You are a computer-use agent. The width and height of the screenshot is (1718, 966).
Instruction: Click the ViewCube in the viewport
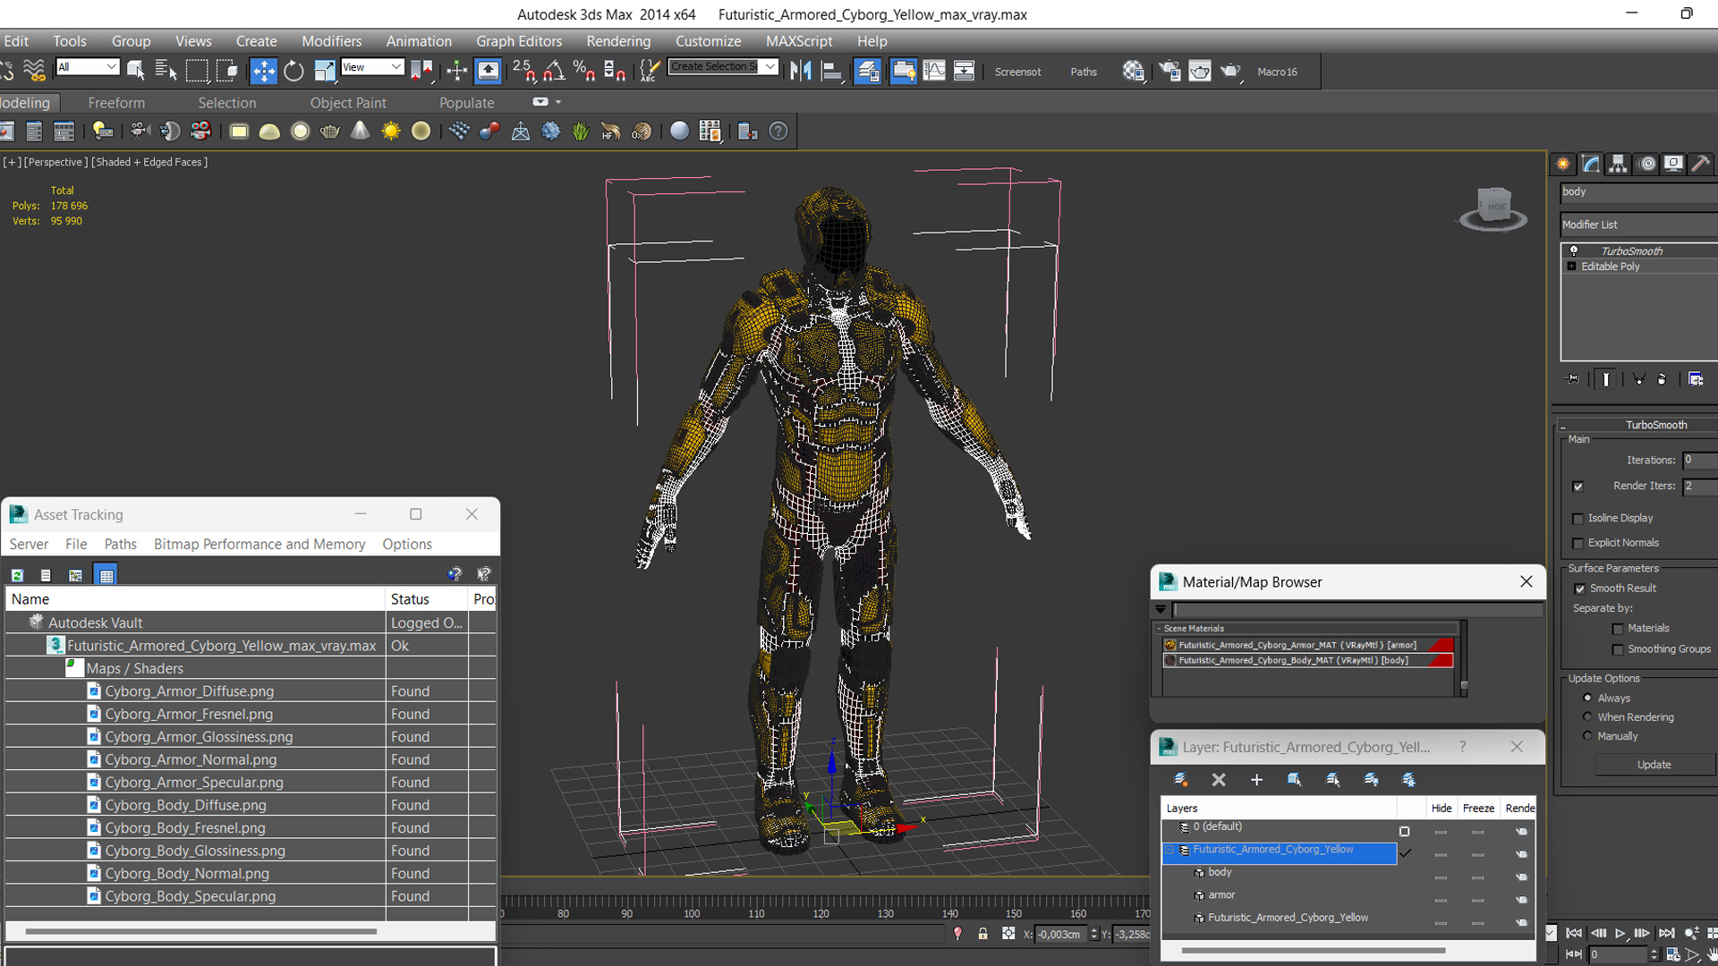1493,208
